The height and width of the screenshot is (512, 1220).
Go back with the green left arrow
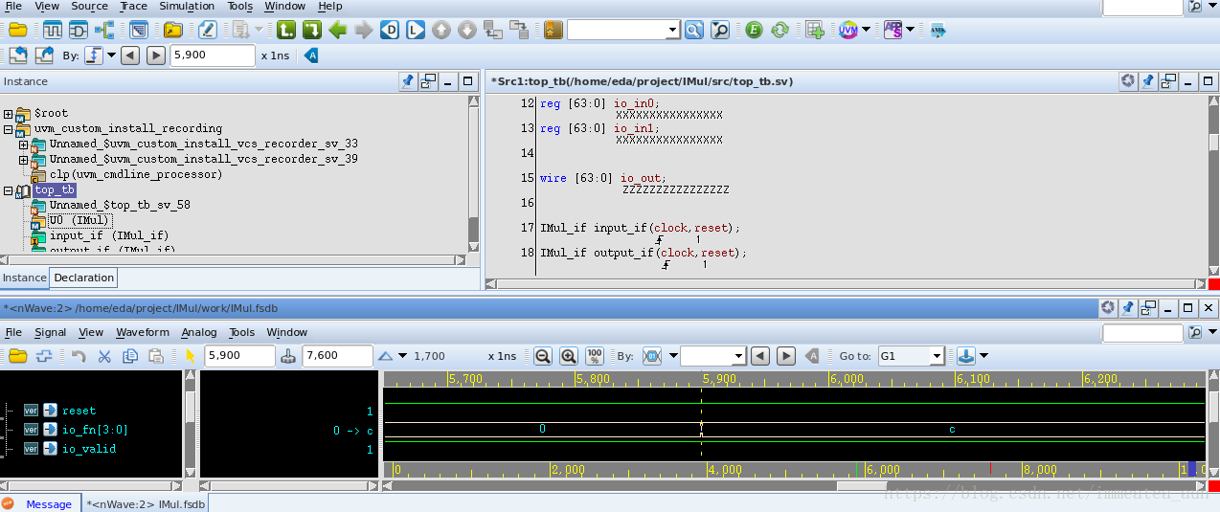337,30
